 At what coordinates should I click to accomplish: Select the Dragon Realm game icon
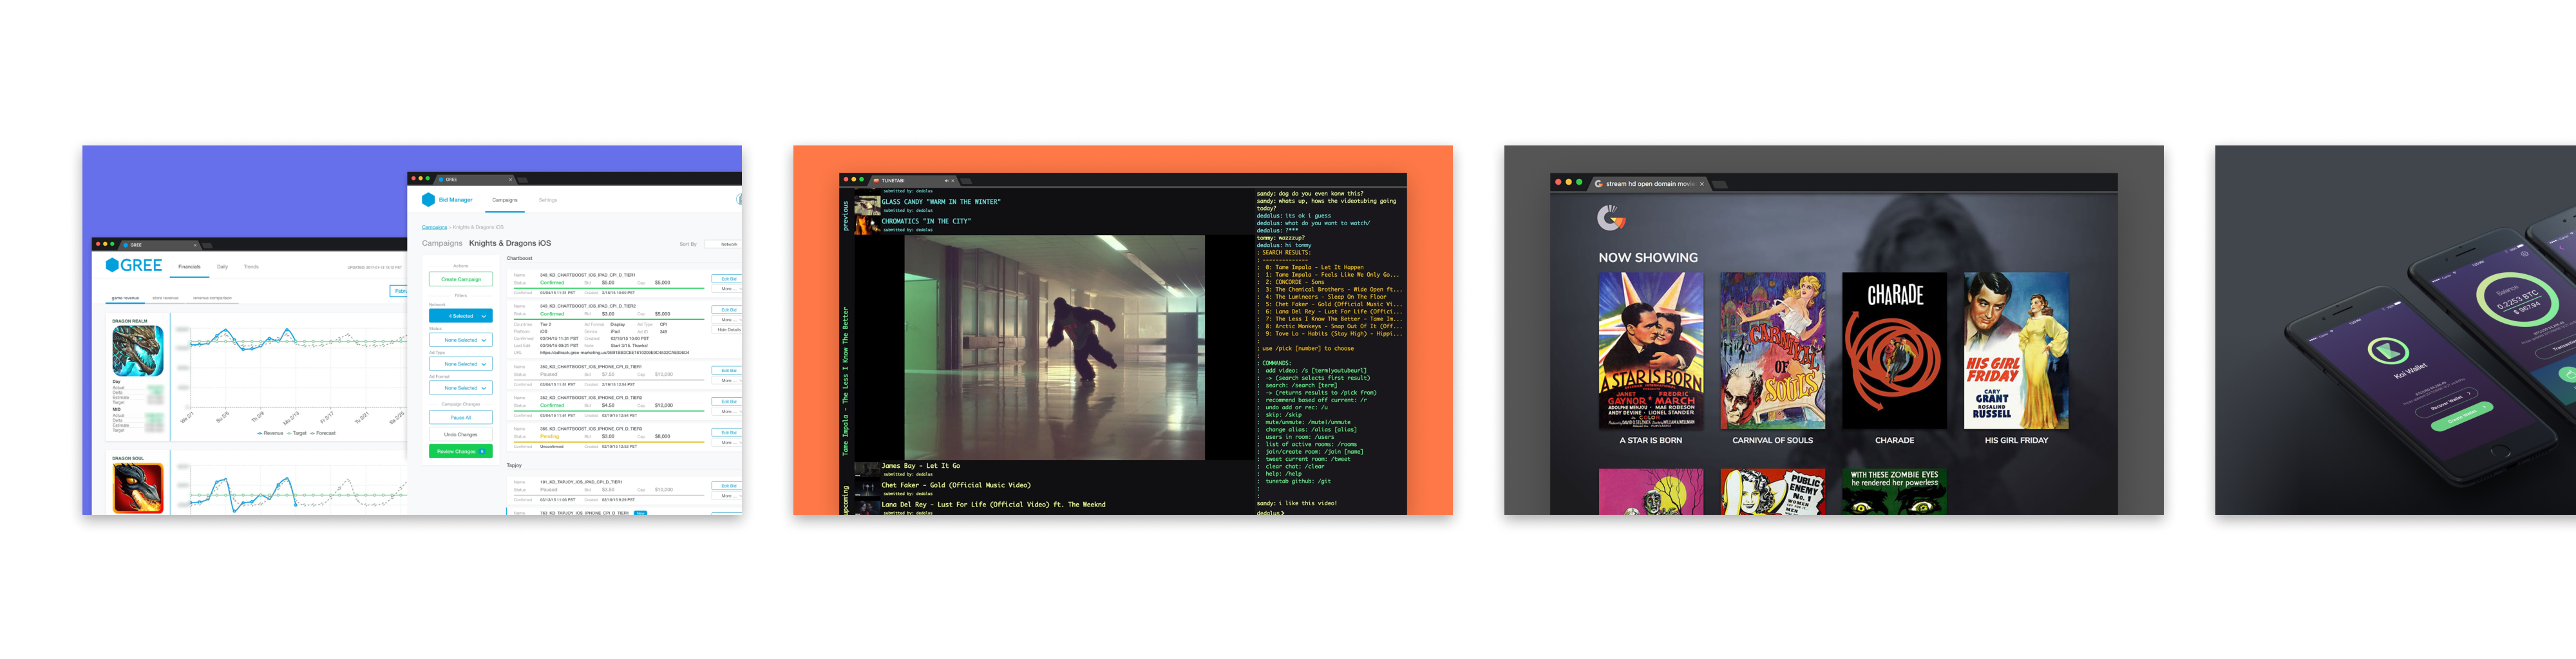[x=138, y=351]
